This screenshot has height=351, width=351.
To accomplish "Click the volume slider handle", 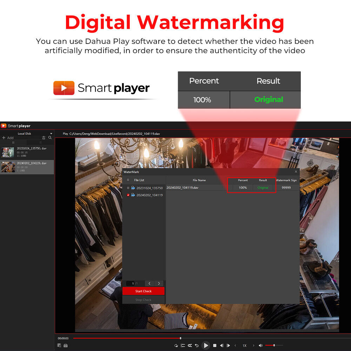I will click(x=274, y=345).
